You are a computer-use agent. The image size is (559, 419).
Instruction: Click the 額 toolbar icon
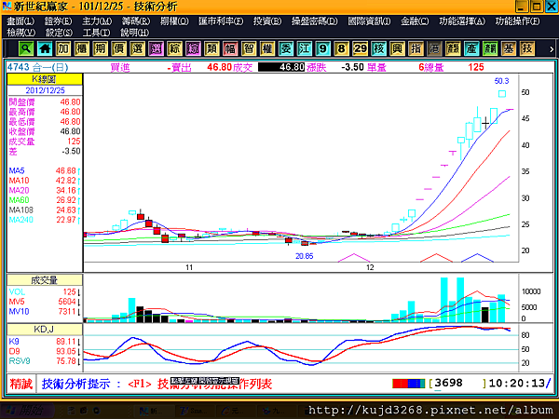pyautogui.click(x=453, y=48)
